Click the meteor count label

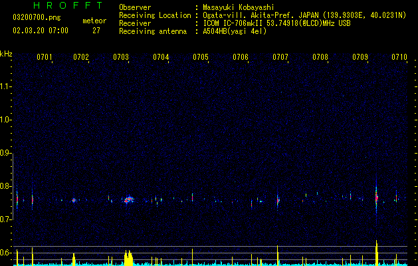[94, 21]
